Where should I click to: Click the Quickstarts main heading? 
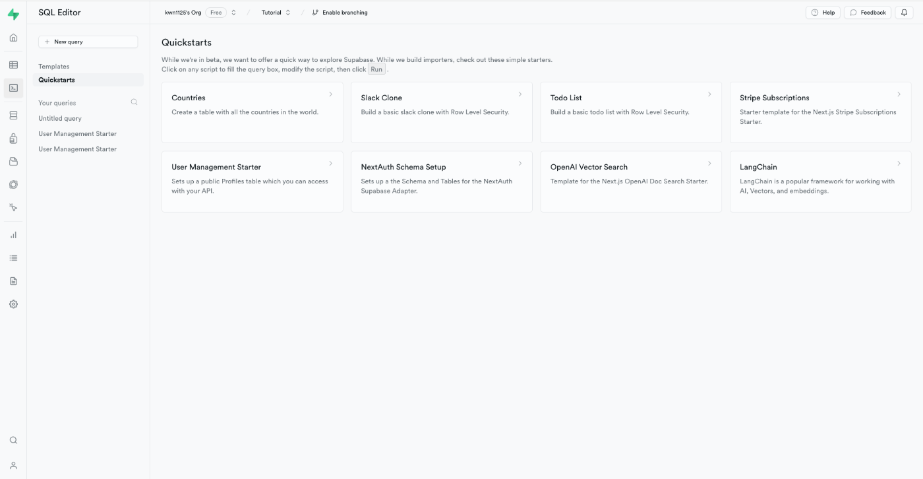(x=187, y=42)
